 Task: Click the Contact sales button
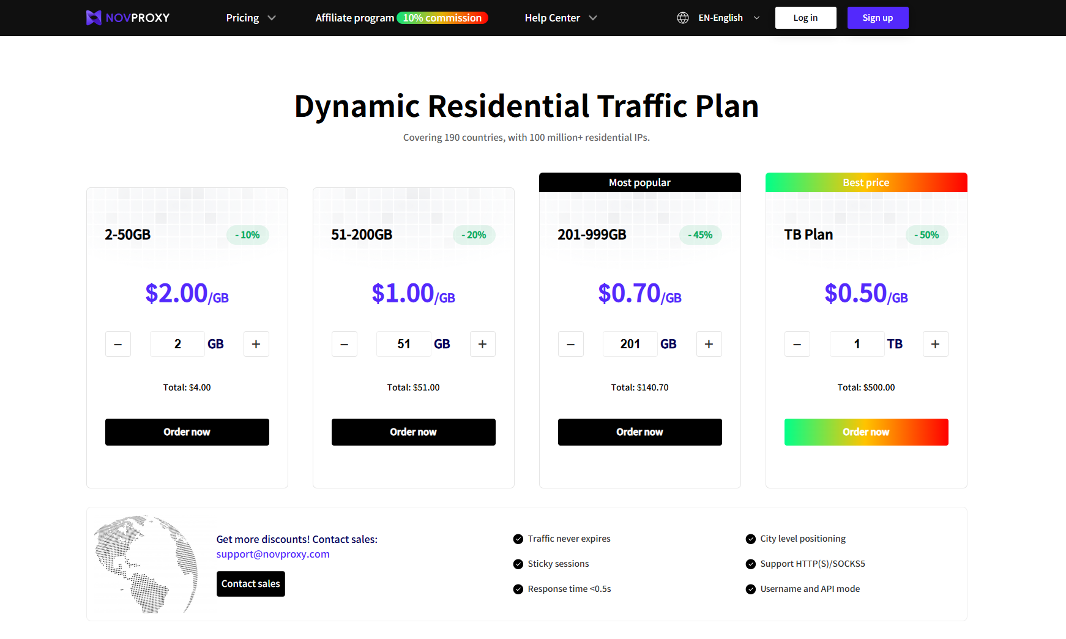pyautogui.click(x=250, y=584)
